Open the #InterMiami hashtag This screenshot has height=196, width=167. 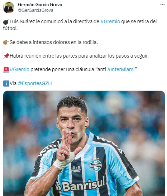(x=121, y=69)
